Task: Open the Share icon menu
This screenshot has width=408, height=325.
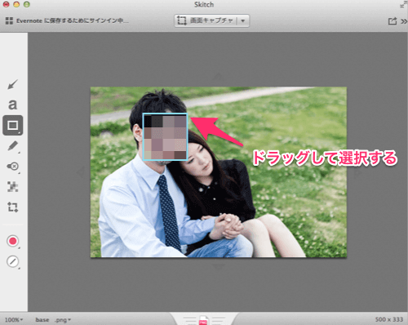Action: pyautogui.click(x=392, y=21)
